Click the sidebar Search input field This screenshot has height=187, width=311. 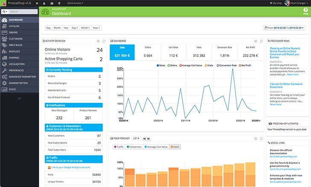[23, 12]
